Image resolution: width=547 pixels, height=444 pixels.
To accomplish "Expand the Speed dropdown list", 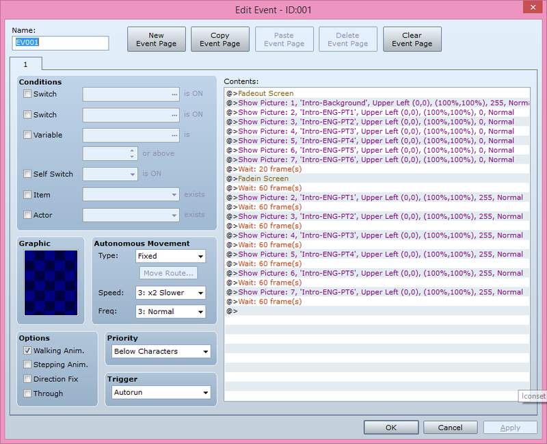I will tap(170, 293).
